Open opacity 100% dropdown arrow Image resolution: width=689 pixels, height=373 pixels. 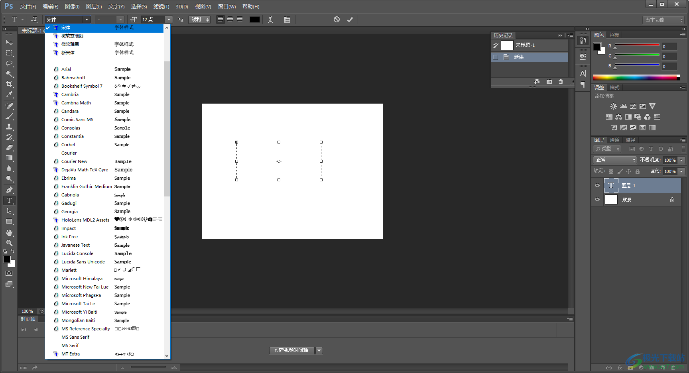click(x=681, y=160)
